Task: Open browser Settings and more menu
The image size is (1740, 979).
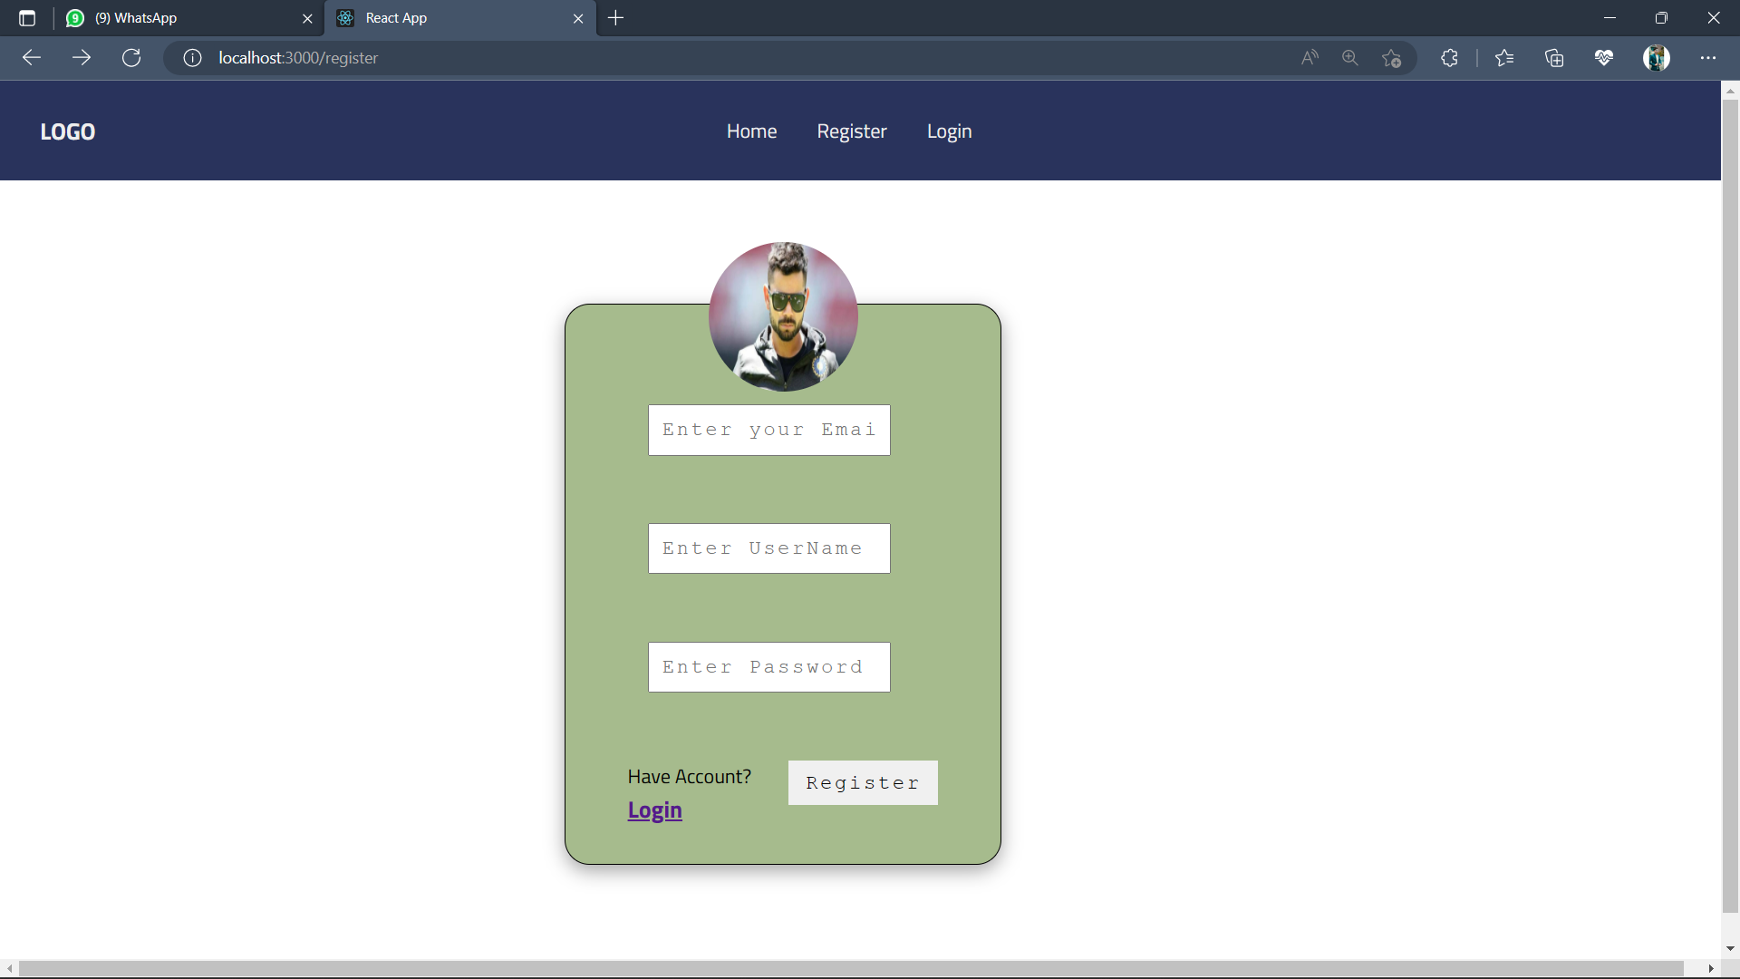Action: [x=1709, y=57]
